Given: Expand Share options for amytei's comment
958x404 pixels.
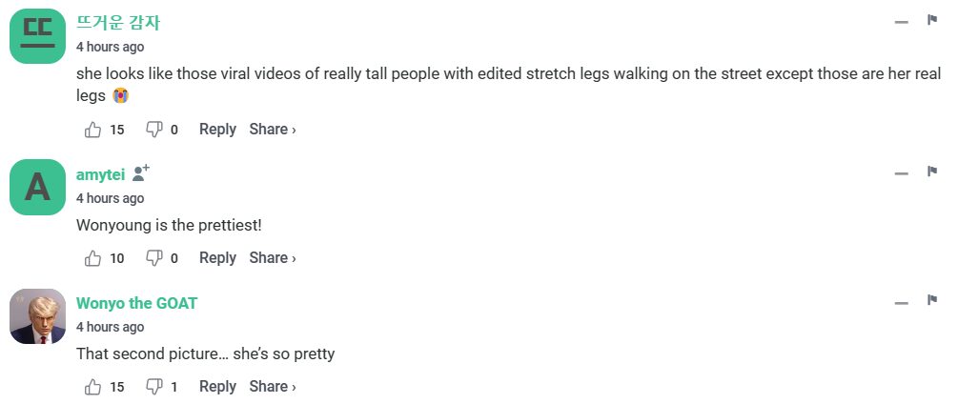Looking at the screenshot, I should coord(273,258).
